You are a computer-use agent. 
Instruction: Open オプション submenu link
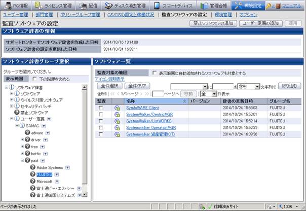(248, 15)
